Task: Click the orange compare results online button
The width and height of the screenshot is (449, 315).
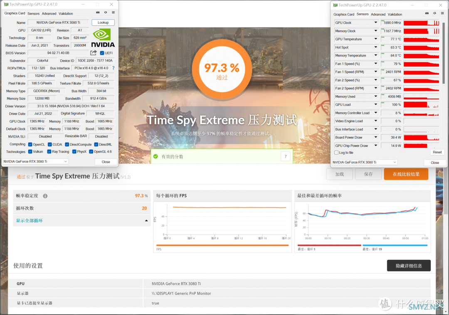Action: pyautogui.click(x=406, y=174)
